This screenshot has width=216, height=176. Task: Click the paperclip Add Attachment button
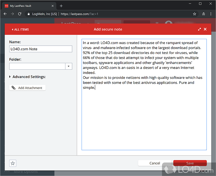pos(27,88)
